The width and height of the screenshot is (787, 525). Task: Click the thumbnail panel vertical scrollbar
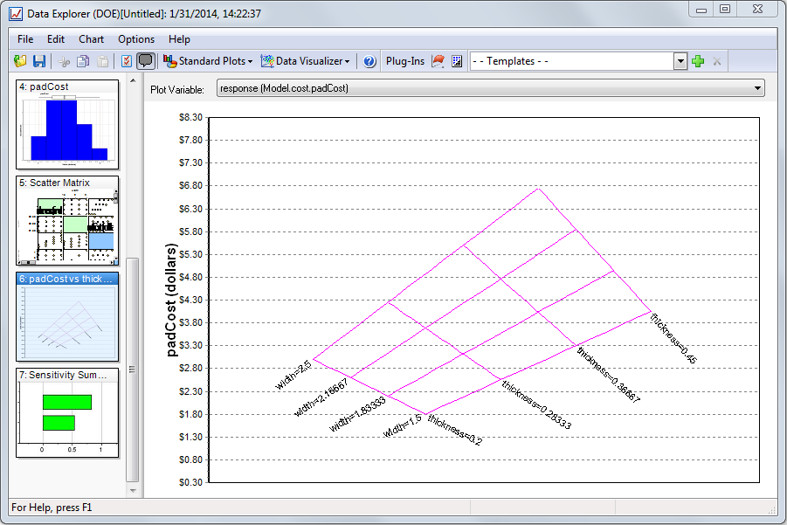pos(133,369)
